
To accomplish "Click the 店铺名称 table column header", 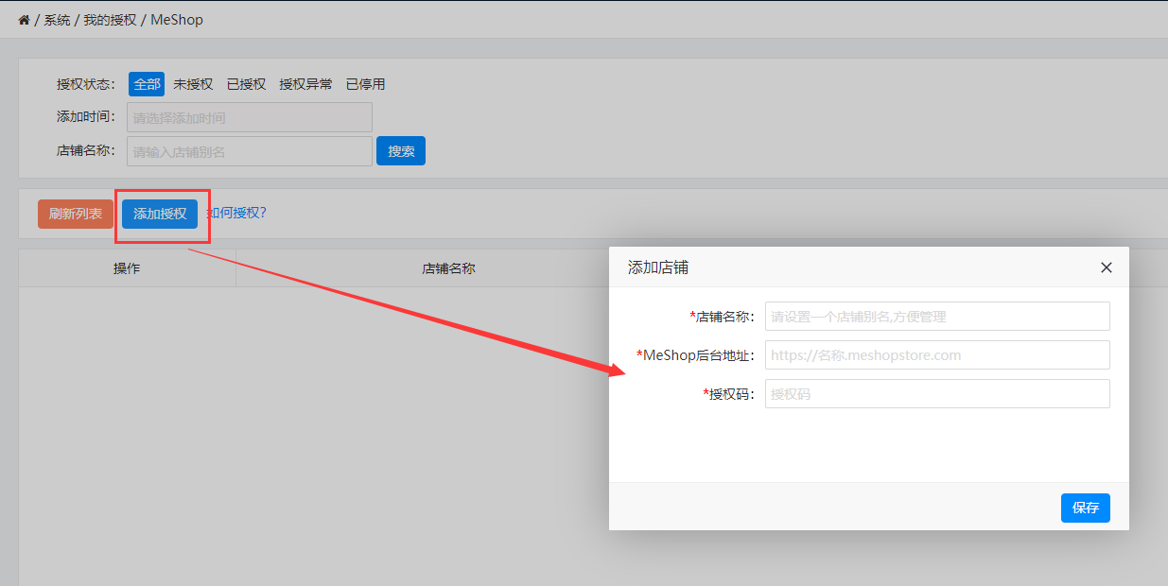I will coord(448,268).
